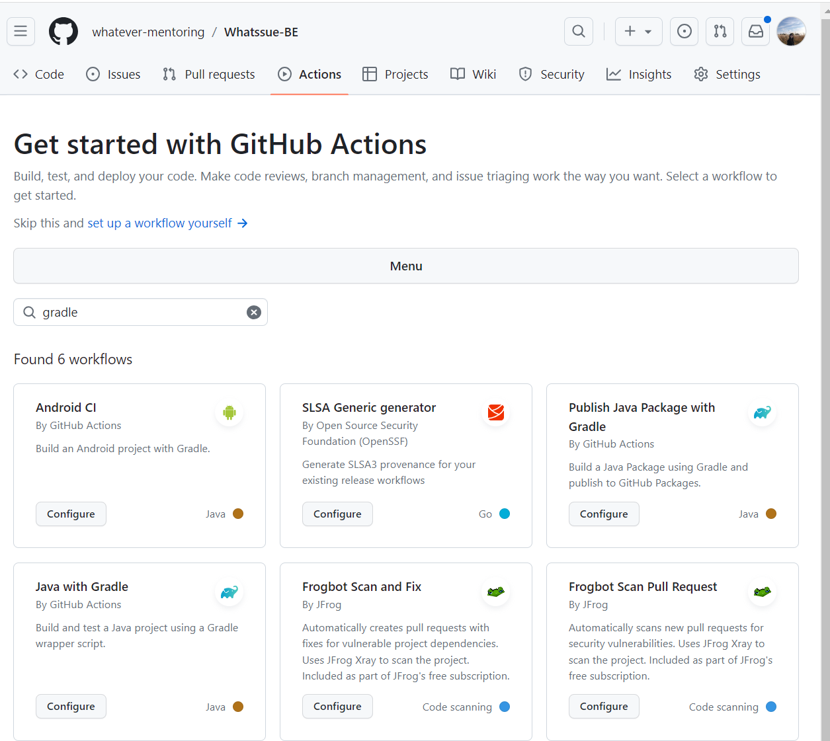830x741 pixels.
Task: Clear the gradle search with X icon
Action: [x=254, y=312]
